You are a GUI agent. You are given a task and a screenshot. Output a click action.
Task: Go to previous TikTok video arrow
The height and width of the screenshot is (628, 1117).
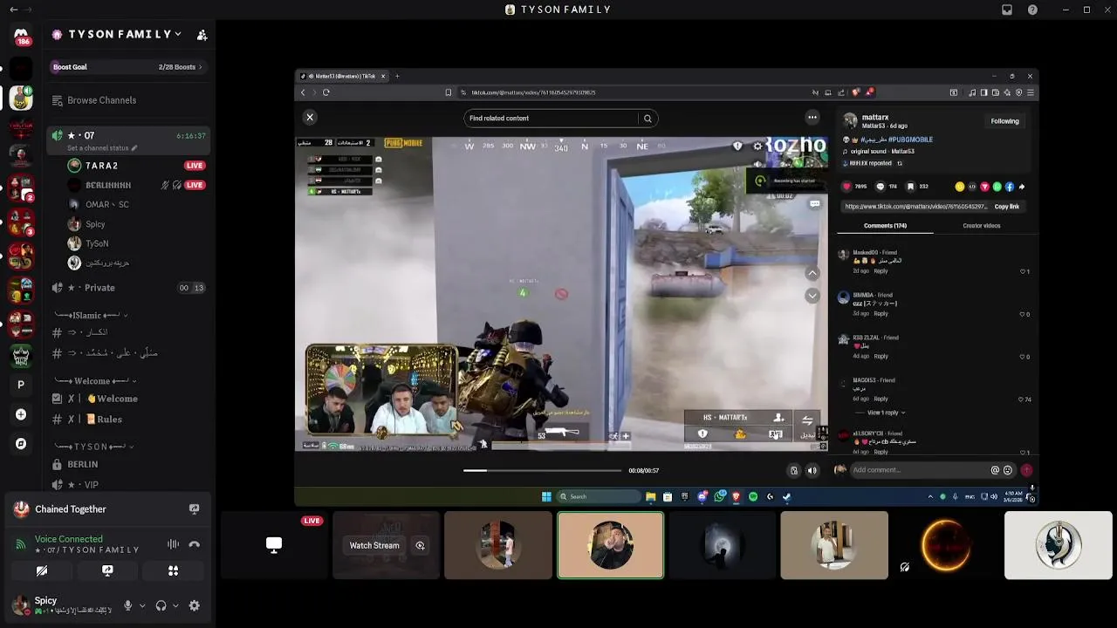[x=812, y=273]
